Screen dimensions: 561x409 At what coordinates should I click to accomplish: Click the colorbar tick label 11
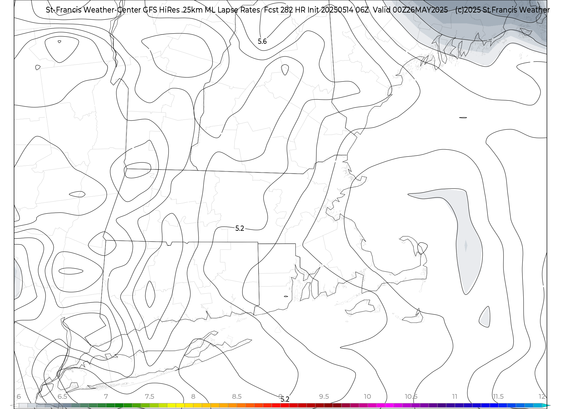455,396
